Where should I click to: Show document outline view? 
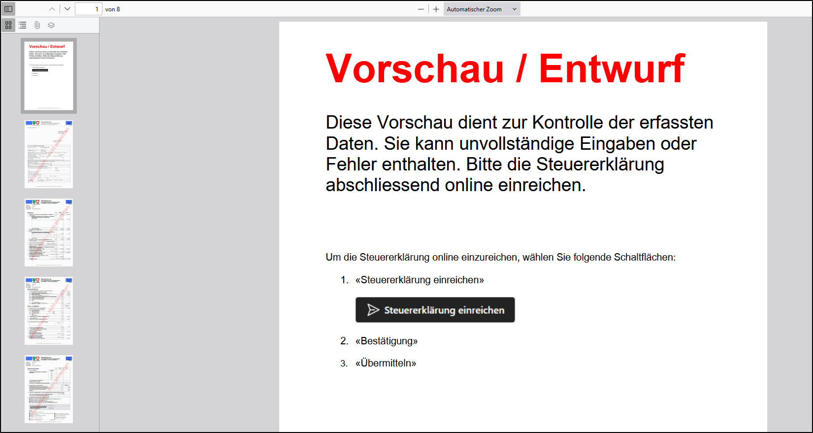[x=23, y=25]
